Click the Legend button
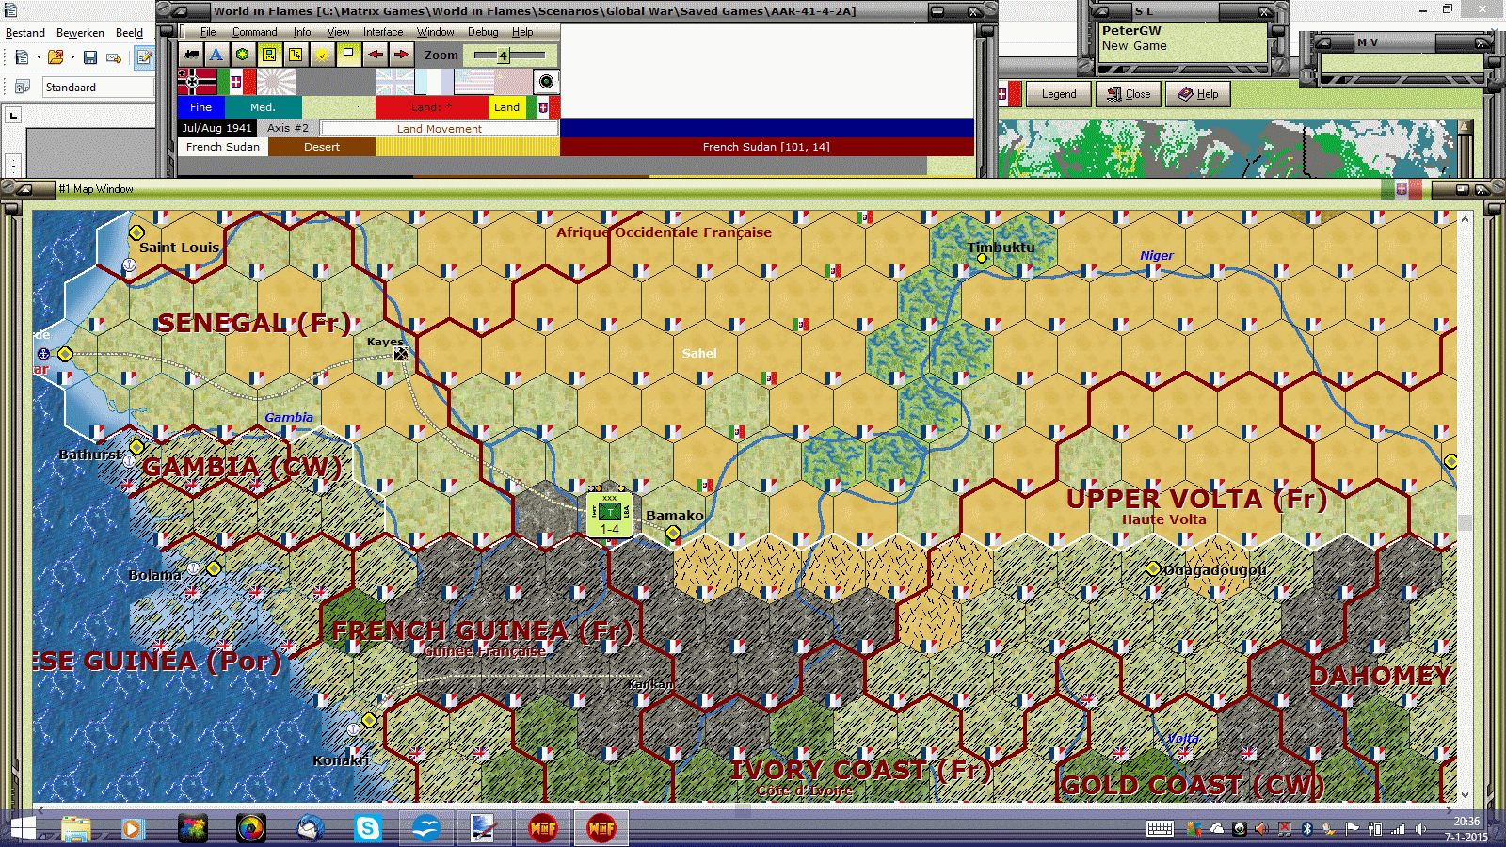This screenshot has width=1506, height=847. click(1059, 94)
